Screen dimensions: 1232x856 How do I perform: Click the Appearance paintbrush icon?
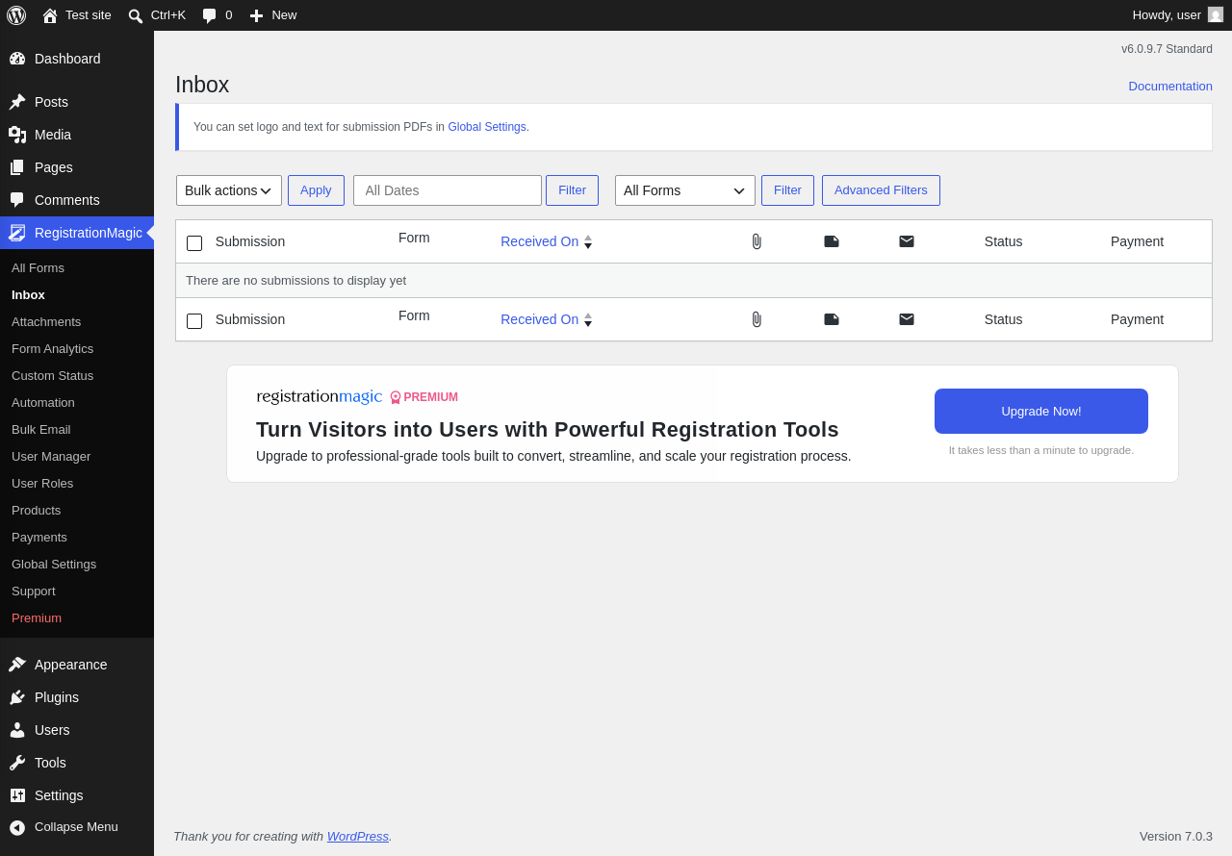[x=17, y=665]
